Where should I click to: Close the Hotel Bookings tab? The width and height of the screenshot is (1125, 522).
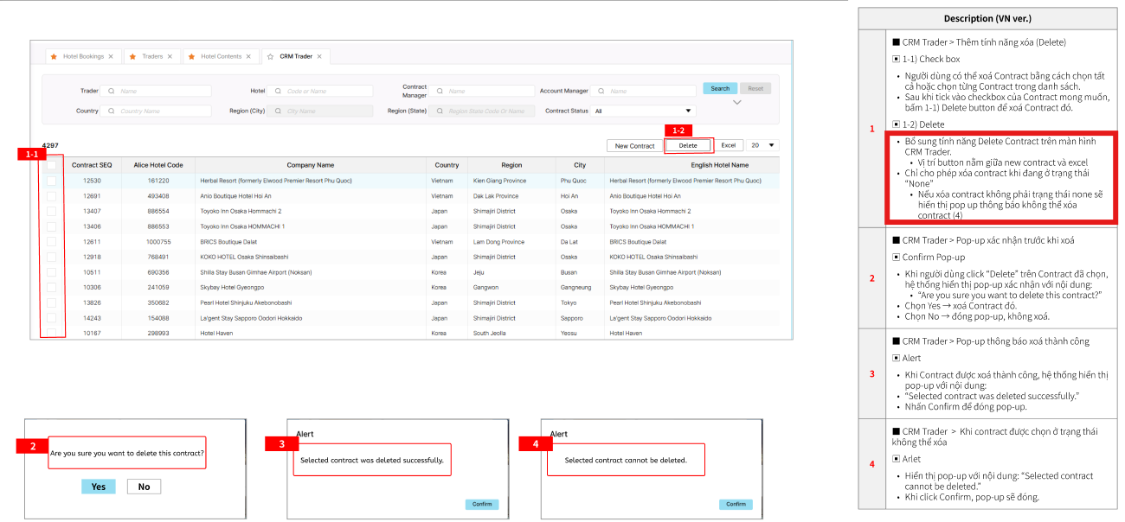tap(111, 56)
